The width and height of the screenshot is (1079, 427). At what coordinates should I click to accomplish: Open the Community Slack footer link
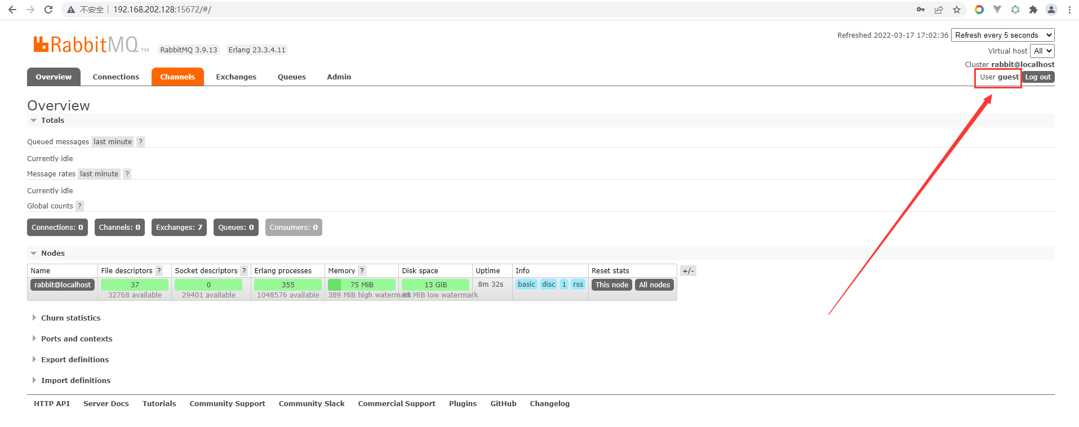click(312, 404)
